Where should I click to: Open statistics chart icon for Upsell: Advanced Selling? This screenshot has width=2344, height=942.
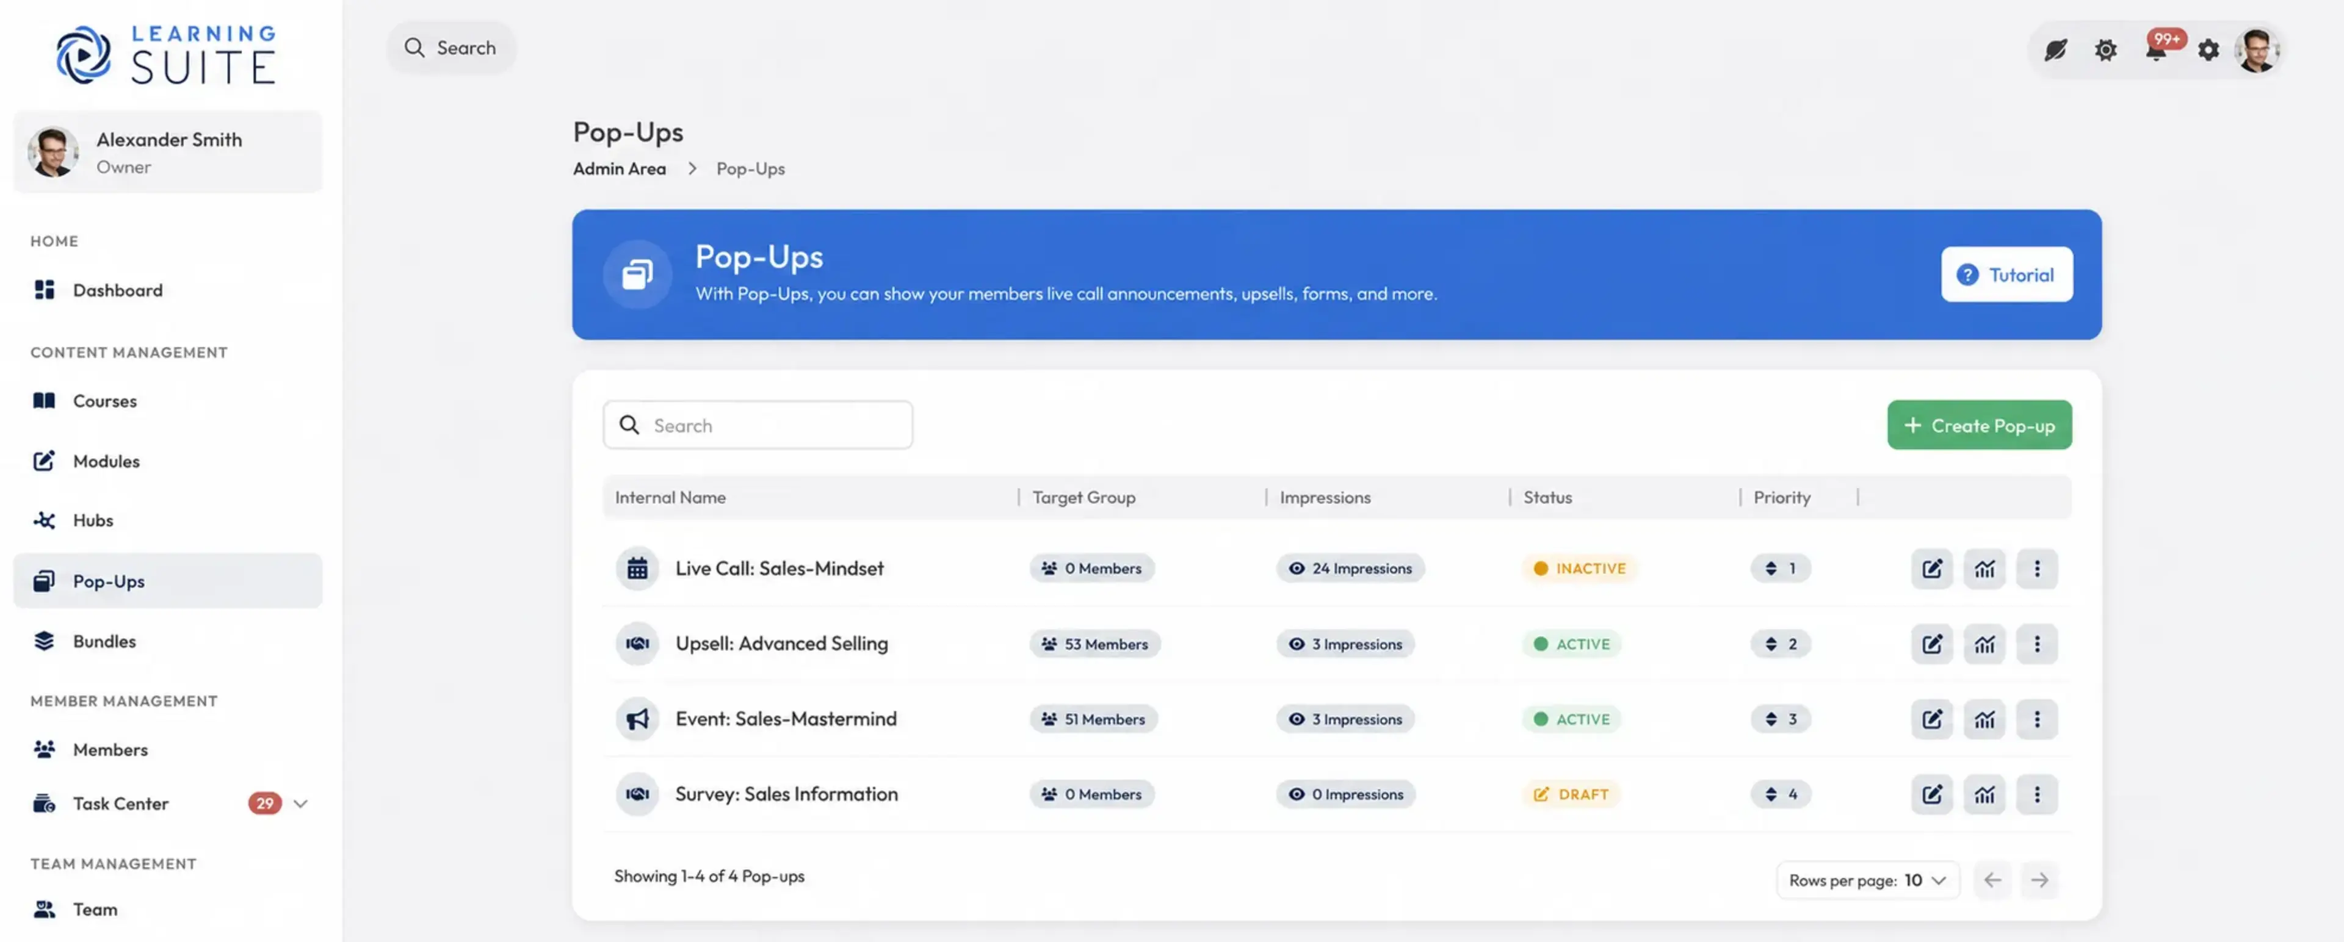click(1984, 644)
